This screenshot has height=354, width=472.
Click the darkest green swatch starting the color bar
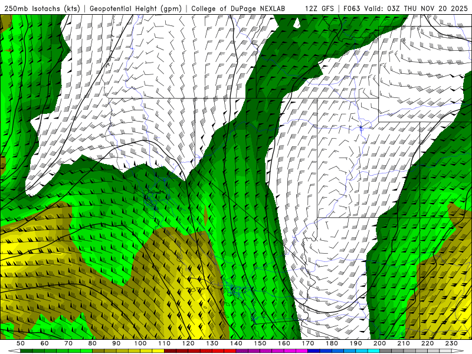27,351
